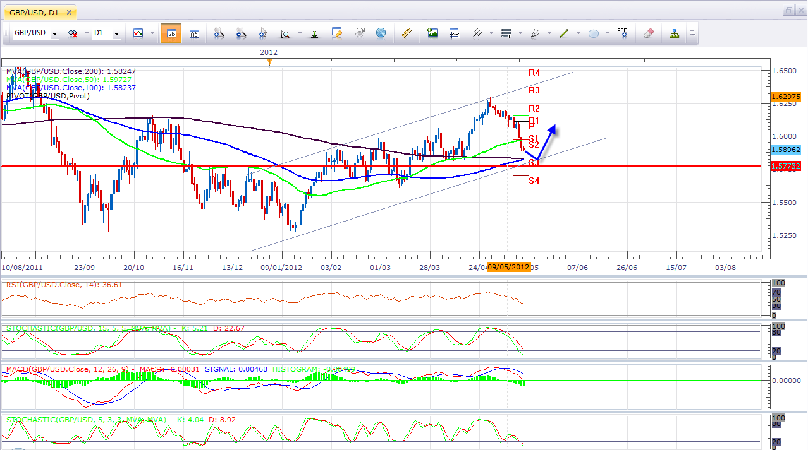
Task: Click the STOCHASTIC 5, 3, 3 indicator label
Action: [x=119, y=419]
